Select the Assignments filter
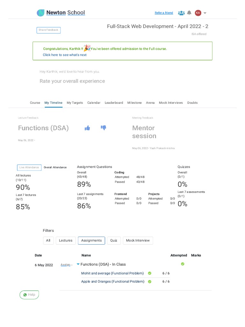 91,240
